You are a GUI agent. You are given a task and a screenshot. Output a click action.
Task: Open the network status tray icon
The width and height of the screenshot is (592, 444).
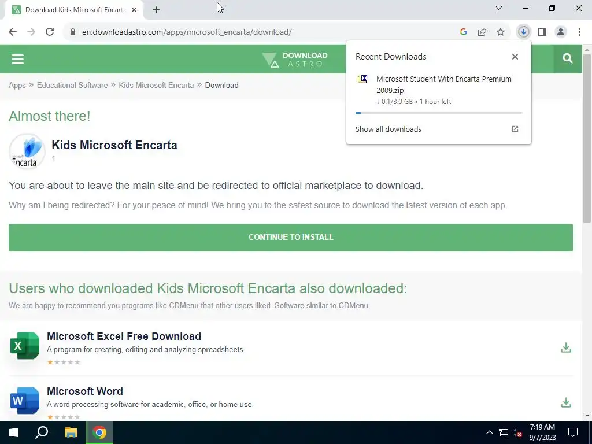(x=504, y=432)
